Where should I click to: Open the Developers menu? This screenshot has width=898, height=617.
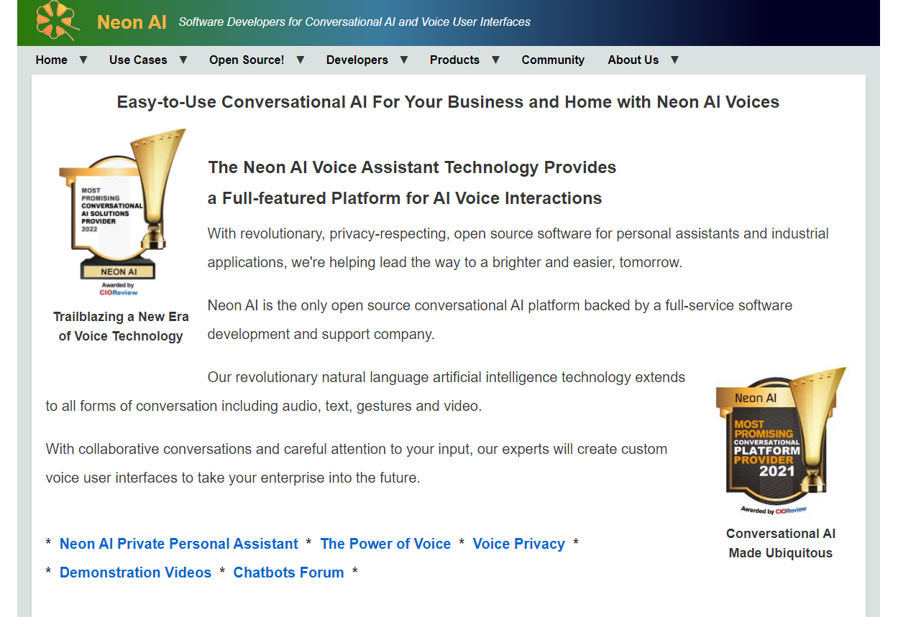357,60
